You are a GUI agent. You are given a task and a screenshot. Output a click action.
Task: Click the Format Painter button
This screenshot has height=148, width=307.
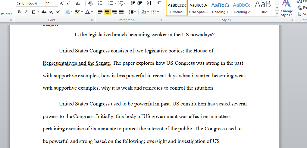6,14
